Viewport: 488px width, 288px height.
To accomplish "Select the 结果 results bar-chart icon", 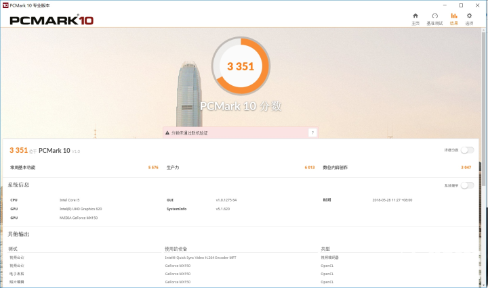I will point(454,16).
